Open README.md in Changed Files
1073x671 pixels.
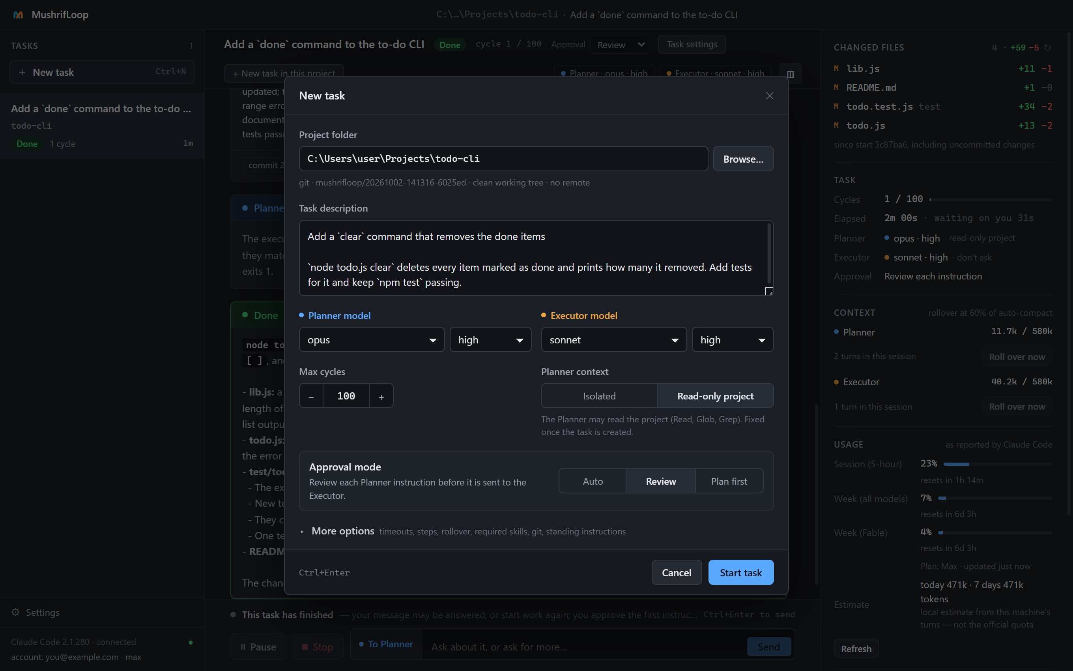(x=943, y=88)
